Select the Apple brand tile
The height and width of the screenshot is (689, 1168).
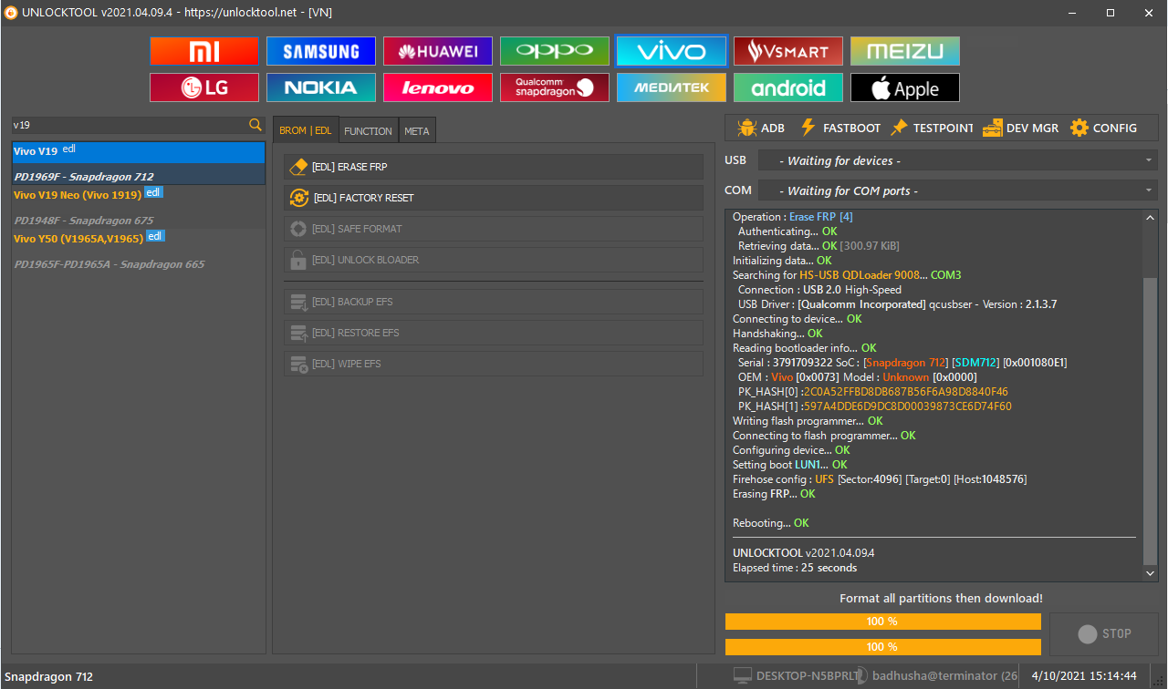[905, 87]
